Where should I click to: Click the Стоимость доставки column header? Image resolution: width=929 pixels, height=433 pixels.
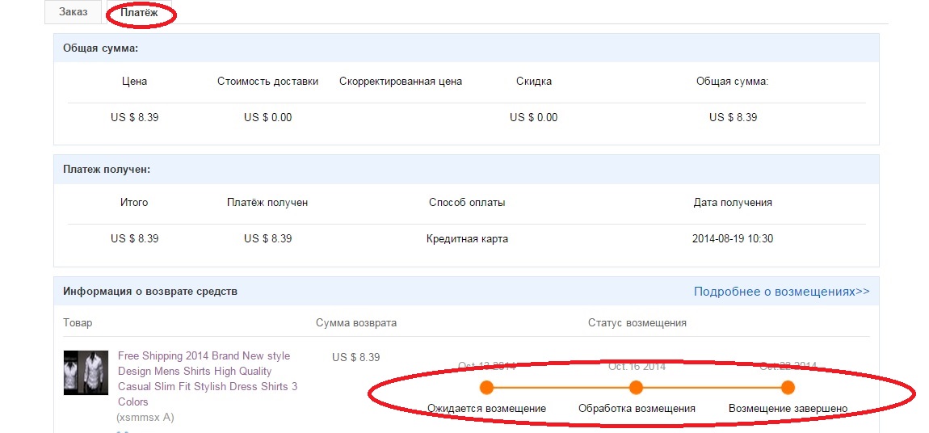click(x=267, y=81)
